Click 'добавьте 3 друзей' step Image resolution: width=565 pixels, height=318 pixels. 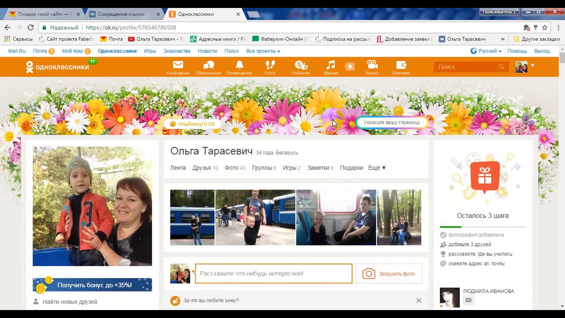pos(470,245)
